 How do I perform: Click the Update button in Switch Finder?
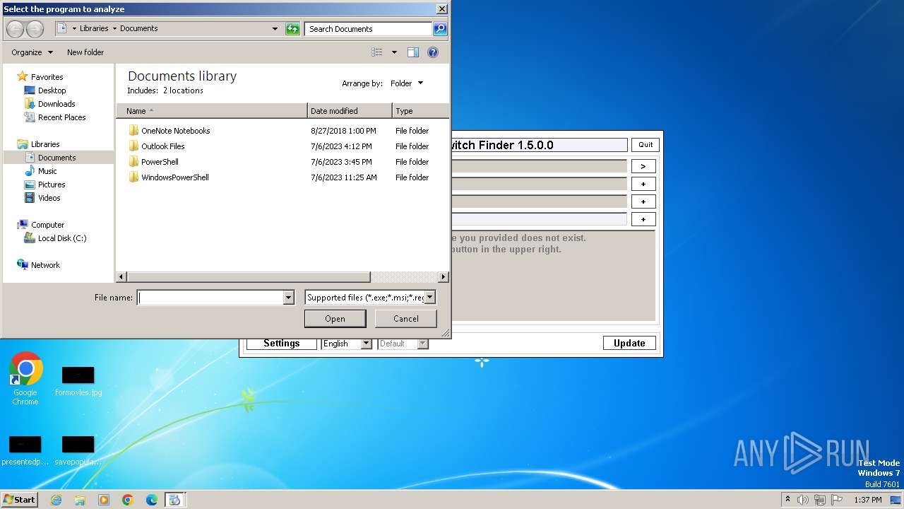(x=629, y=344)
